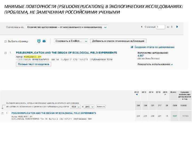Click the 'Всего' column header
The height and width of the screenshot is (144, 192).
click(173, 92)
